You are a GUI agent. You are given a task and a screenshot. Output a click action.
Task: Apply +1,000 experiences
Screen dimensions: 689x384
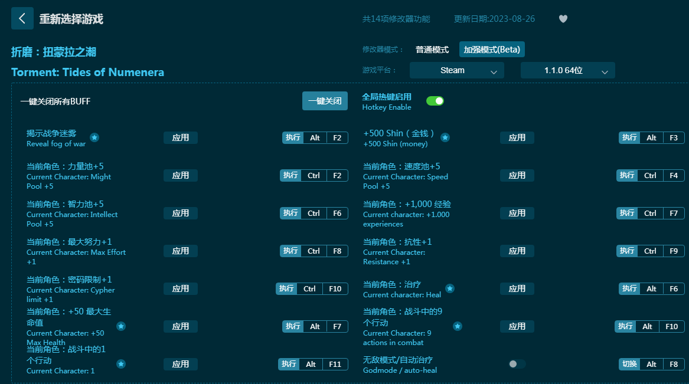517,214
